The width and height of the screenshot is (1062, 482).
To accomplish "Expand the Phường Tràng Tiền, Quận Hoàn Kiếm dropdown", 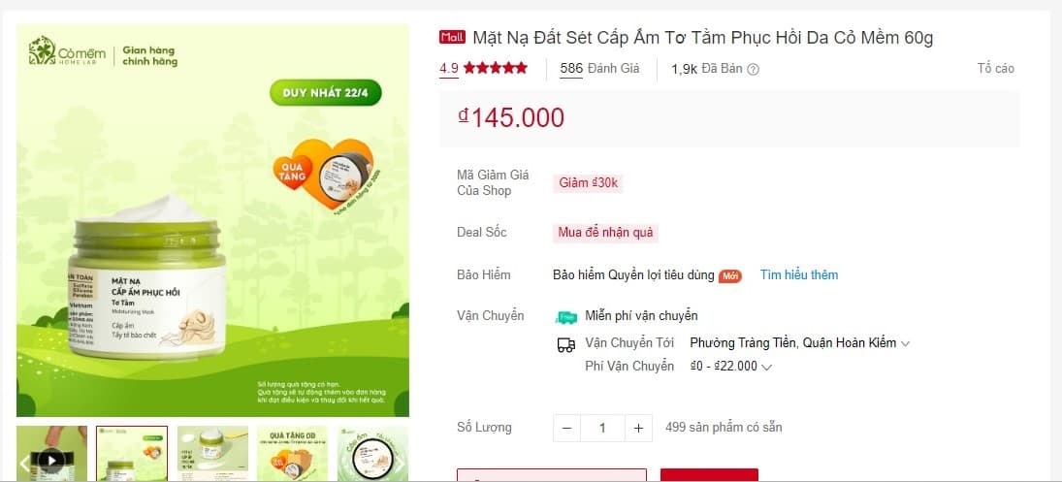I will (800, 343).
